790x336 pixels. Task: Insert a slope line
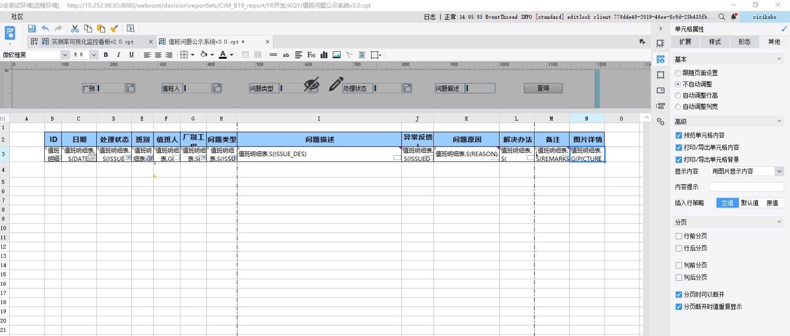(349, 55)
